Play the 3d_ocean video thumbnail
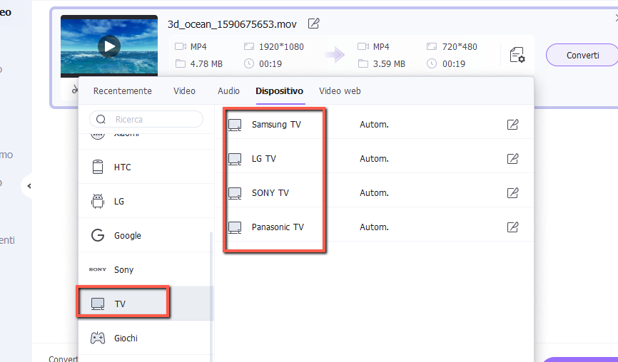 click(x=108, y=47)
